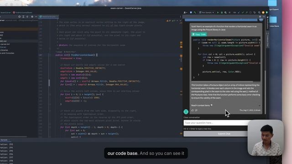Click the 'picture.set(col, row, Color.RED);' line
292x164 pixels.
point(222,72)
